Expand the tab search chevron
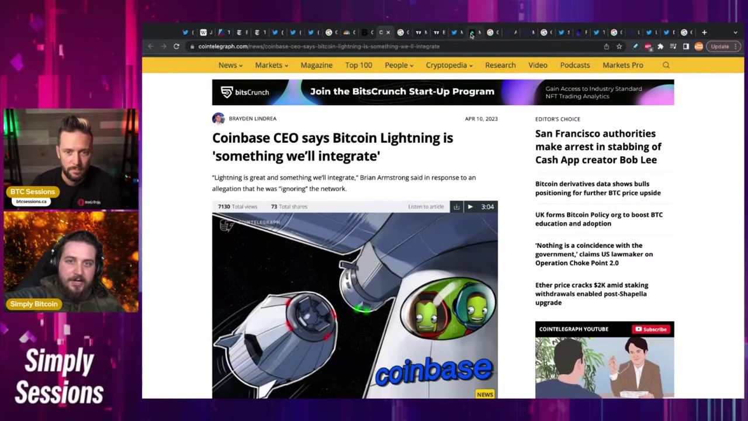Image resolution: width=748 pixels, height=421 pixels. click(x=735, y=32)
